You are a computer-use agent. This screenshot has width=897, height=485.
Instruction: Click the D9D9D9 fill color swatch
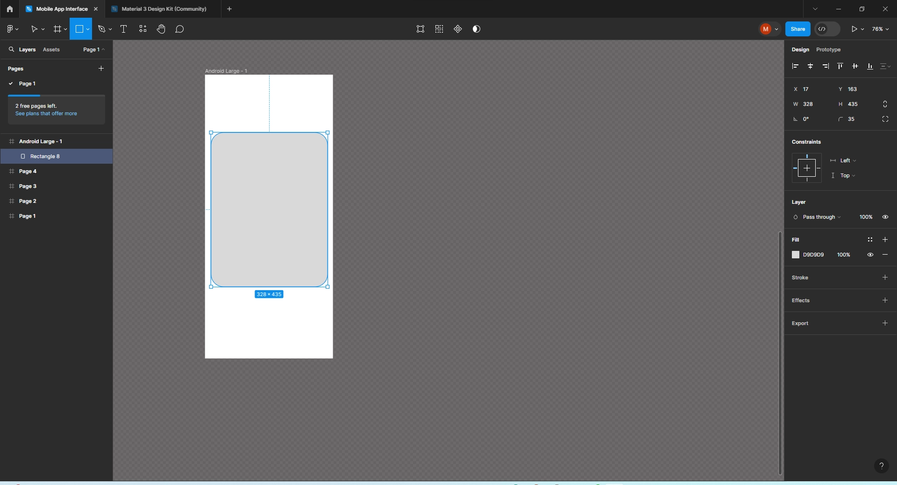[x=796, y=255]
